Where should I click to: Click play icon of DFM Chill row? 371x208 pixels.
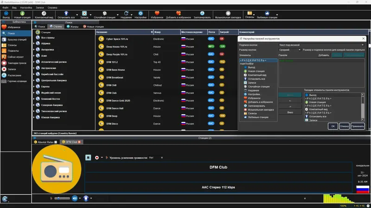101,85
